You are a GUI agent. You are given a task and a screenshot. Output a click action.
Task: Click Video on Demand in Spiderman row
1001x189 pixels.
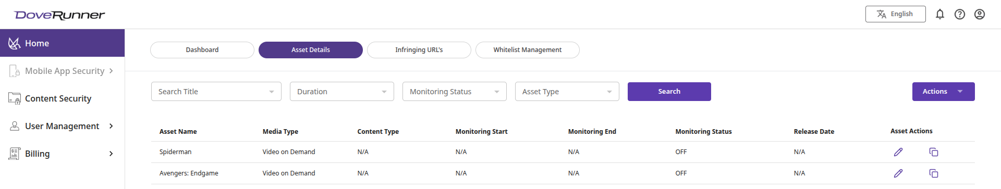[x=289, y=152]
